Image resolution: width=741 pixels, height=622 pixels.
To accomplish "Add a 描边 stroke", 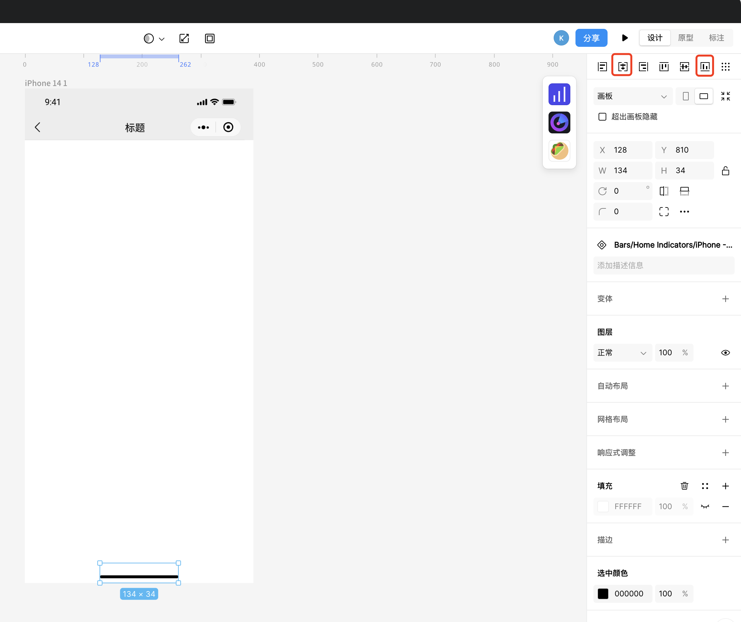I will pyautogui.click(x=725, y=540).
